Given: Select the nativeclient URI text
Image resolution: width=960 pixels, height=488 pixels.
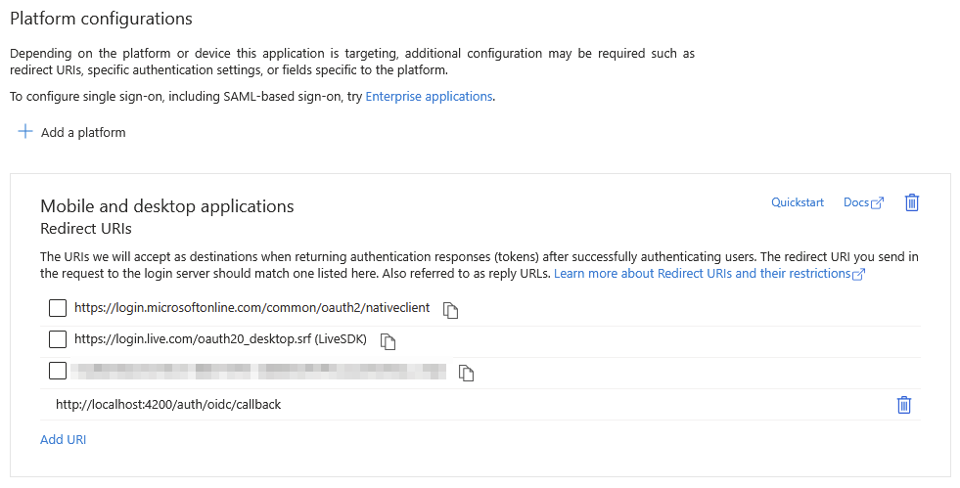Looking at the screenshot, I should pyautogui.click(x=251, y=308).
